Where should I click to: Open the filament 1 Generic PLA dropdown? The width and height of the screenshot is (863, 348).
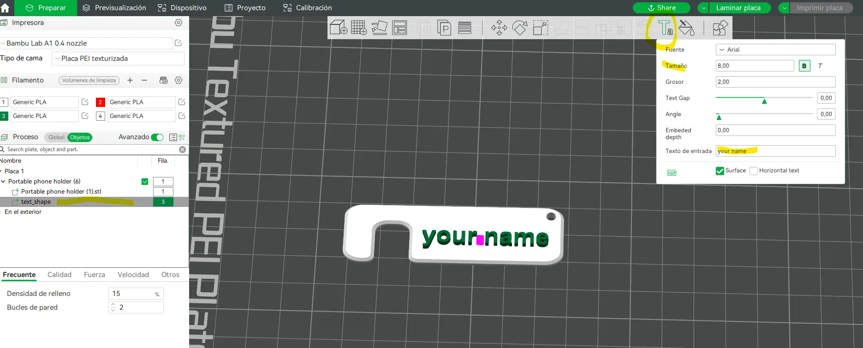pyautogui.click(x=45, y=102)
